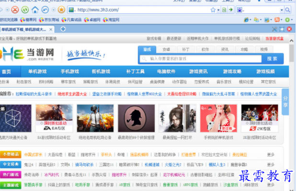Click the game search input field

(x=201, y=59)
